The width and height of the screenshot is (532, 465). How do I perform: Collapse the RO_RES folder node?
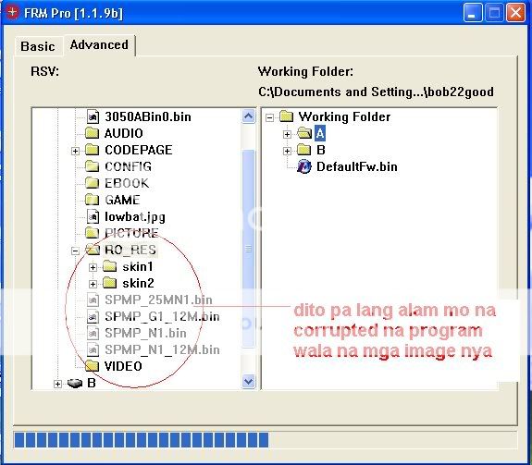[75, 251]
